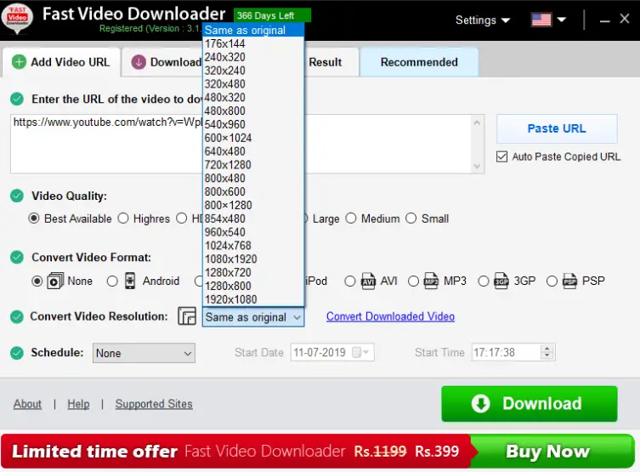Toggle Auto Paste Copied URL checkbox
The image size is (640, 472).
coord(502,156)
